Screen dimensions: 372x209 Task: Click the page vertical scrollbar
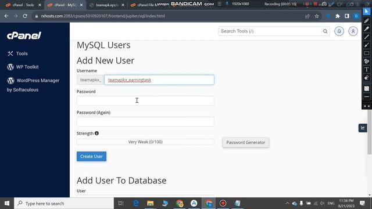point(370,132)
